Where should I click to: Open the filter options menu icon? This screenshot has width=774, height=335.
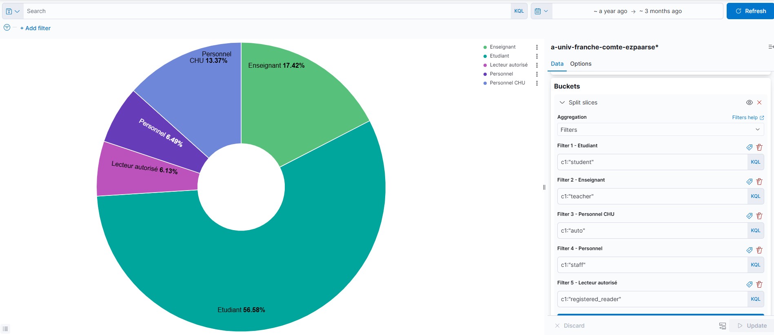point(7,27)
